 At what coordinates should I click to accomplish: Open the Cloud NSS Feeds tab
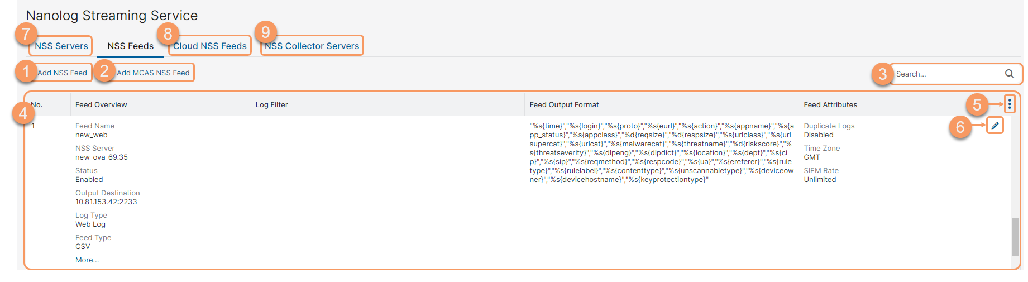click(210, 46)
